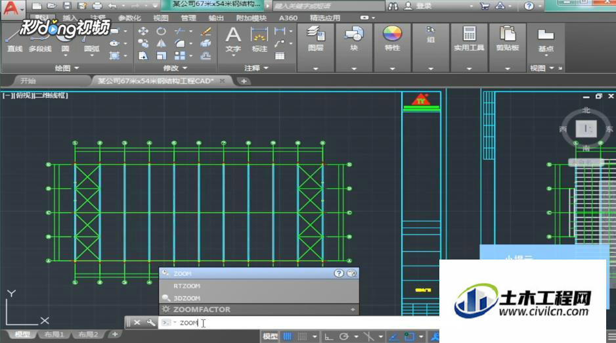The height and width of the screenshot is (343, 616).
Task: Select the Erase tool icon
Action: tap(206, 31)
